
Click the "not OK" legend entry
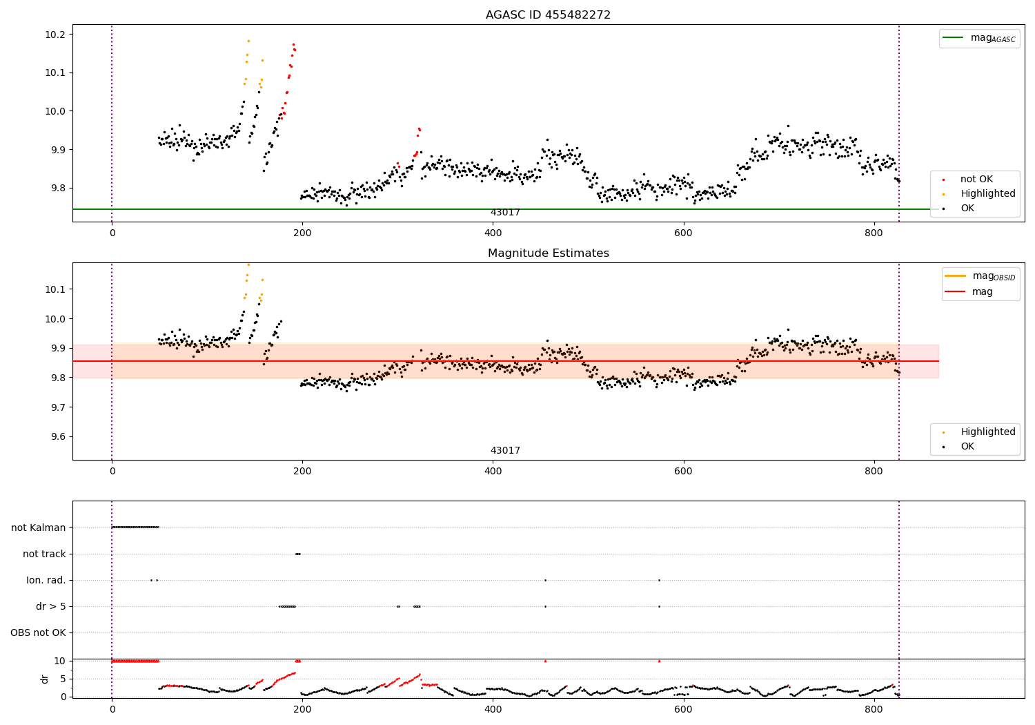click(x=976, y=180)
